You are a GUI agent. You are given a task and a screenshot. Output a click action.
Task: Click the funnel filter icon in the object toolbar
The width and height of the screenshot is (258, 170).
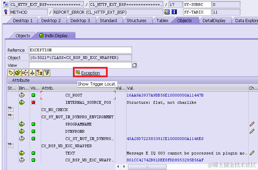(47, 72)
